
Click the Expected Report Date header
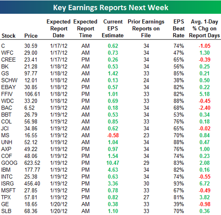point(58,29)
